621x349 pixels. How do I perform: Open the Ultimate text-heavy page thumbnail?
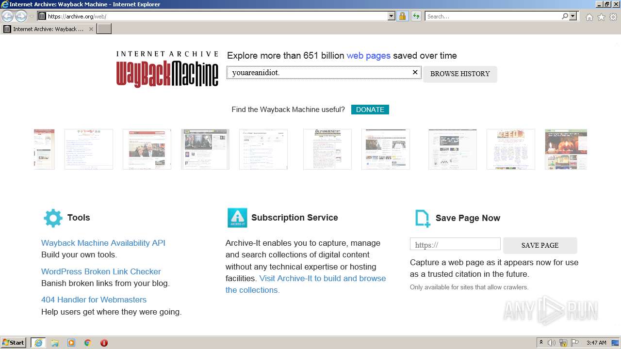(327, 149)
